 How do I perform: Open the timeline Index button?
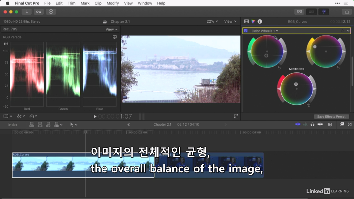pos(13,125)
